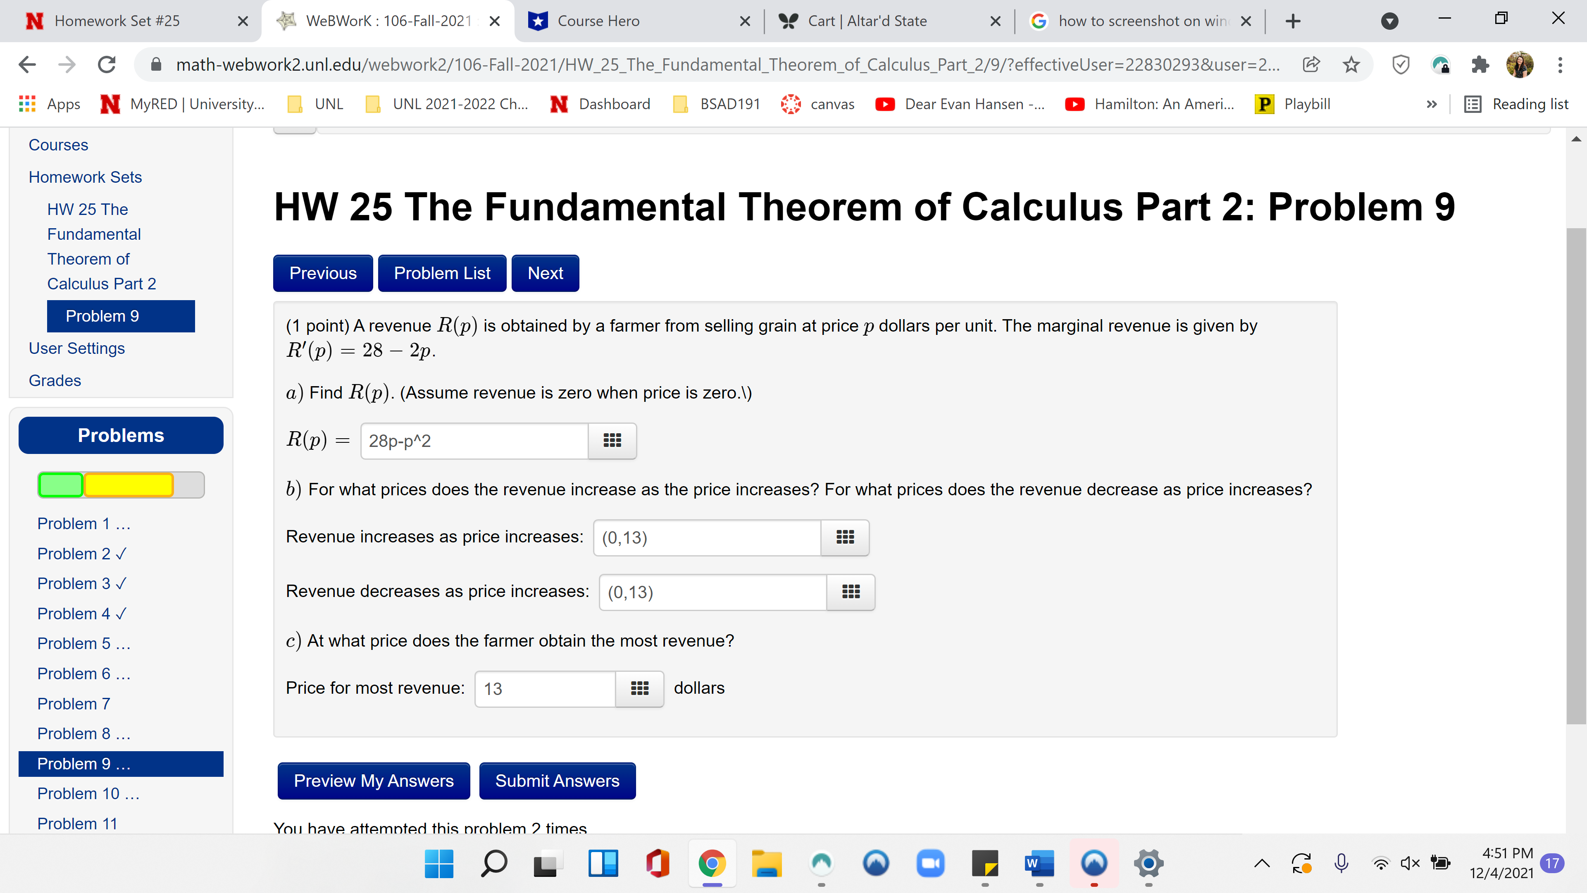
Task: Bookmark this page with the star icon
Action: point(1351,64)
